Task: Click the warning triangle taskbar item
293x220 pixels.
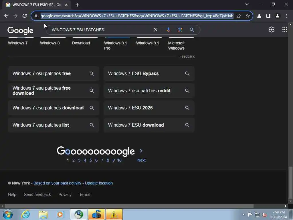Action: (114, 214)
